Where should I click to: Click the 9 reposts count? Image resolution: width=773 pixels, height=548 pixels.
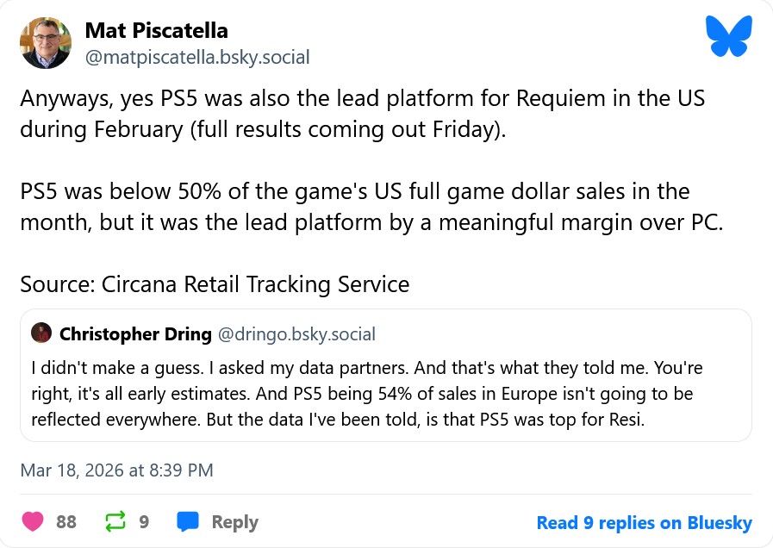point(144,522)
